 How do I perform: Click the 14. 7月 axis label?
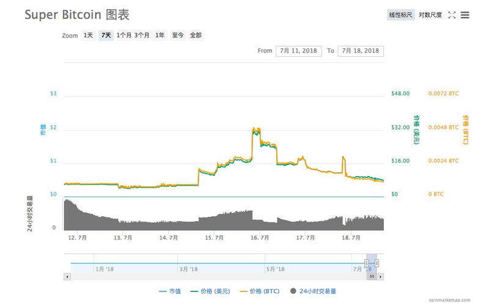coord(169,238)
